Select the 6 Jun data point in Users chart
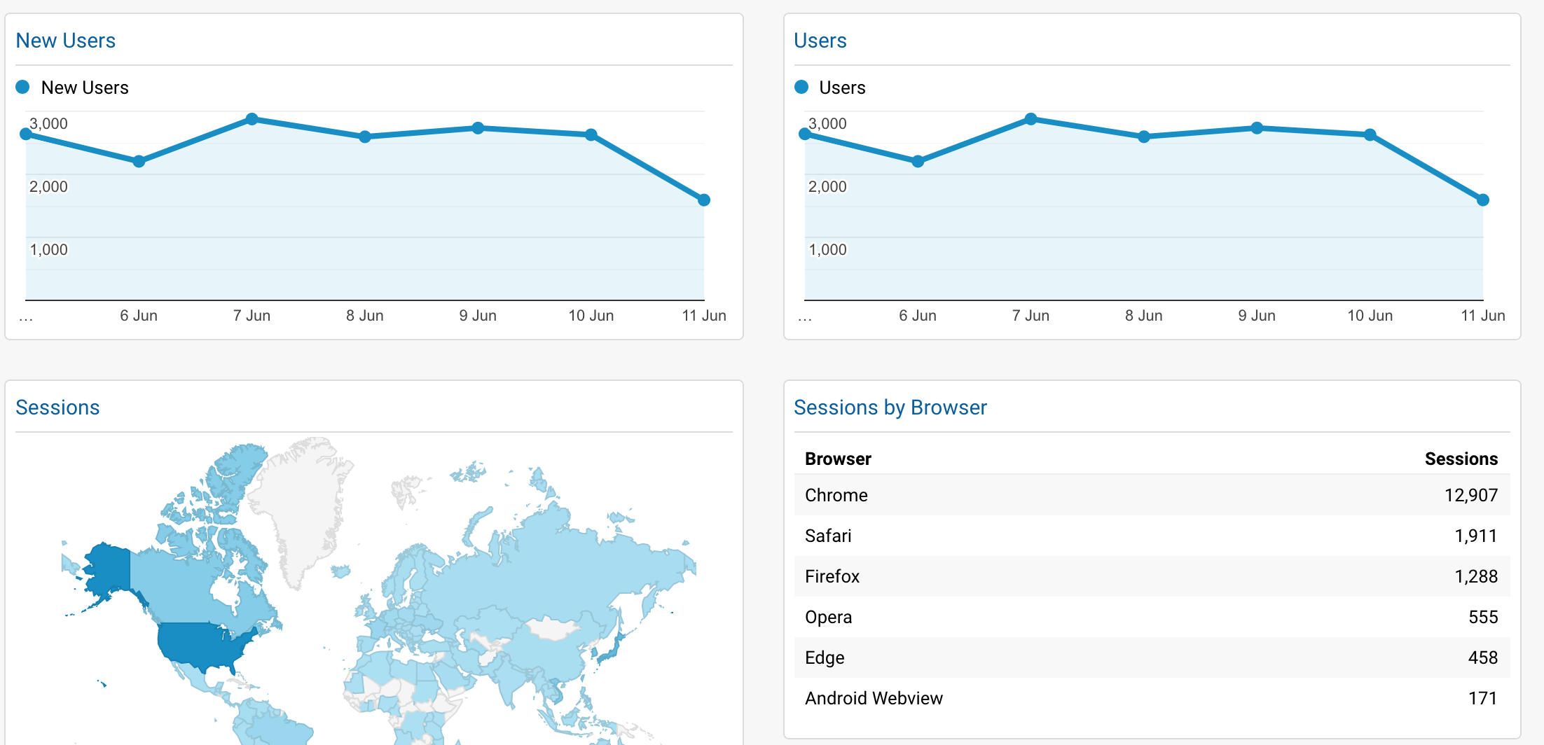This screenshot has width=1544, height=745. pos(918,162)
